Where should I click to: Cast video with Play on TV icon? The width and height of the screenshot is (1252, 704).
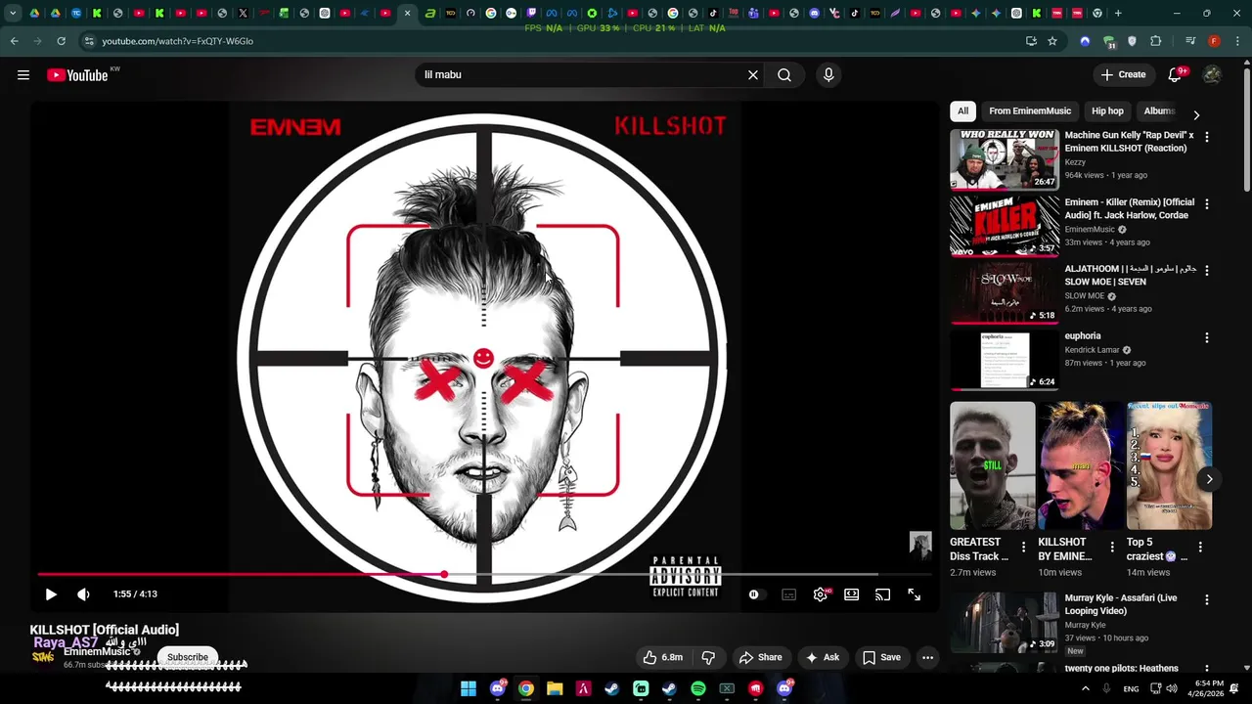pos(882,594)
